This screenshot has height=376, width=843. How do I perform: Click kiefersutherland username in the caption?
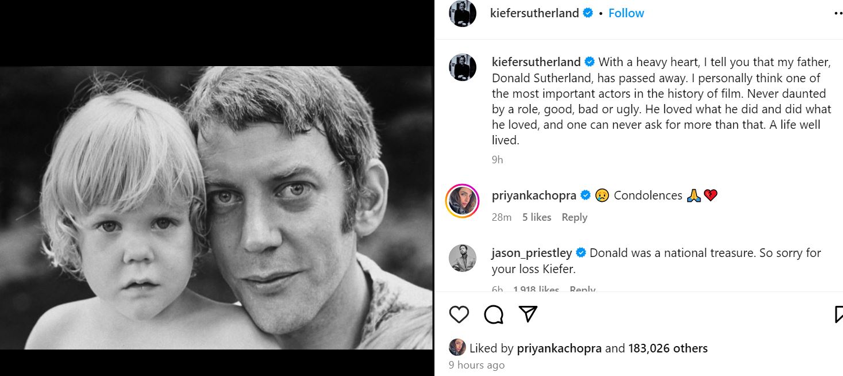point(536,62)
